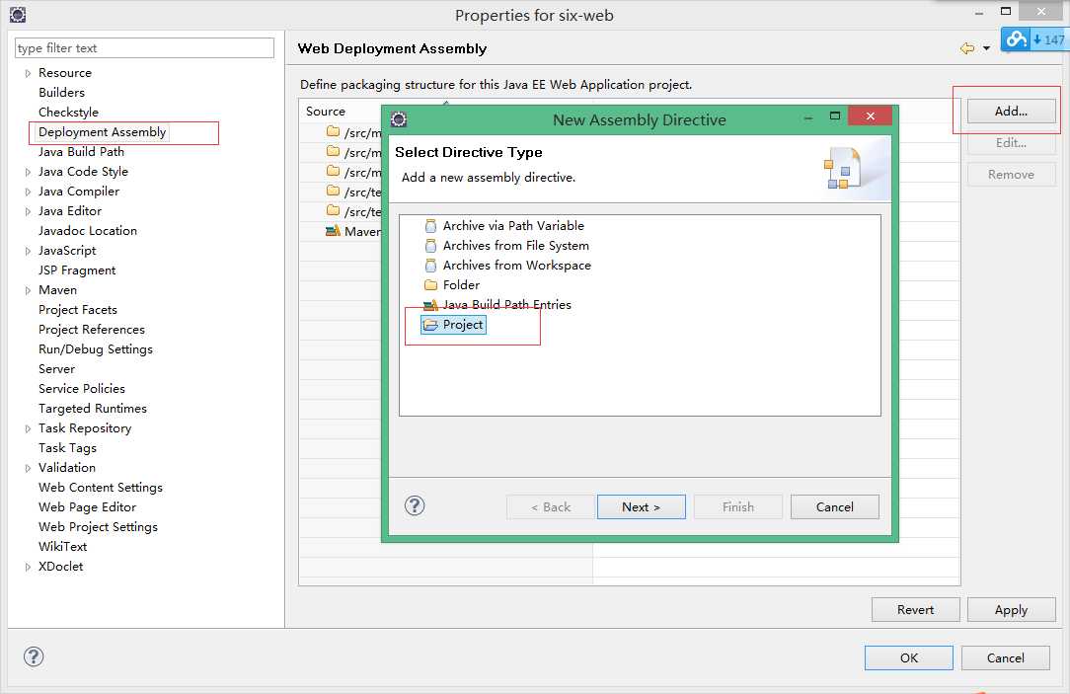Click the Eclipse icon in Properties title bar
The height and width of the screenshot is (694, 1070).
click(x=18, y=14)
